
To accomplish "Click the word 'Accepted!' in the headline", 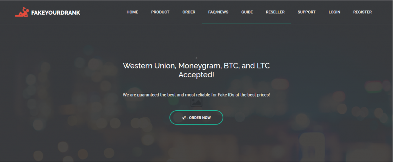I will coord(196,75).
